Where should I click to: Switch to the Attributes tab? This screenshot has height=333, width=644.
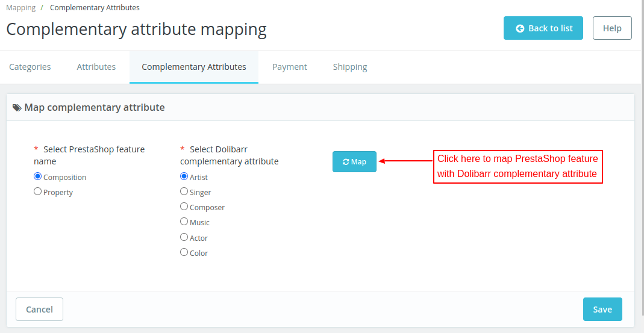pyautogui.click(x=96, y=66)
